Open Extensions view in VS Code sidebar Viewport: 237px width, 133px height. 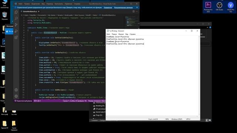point(16,37)
